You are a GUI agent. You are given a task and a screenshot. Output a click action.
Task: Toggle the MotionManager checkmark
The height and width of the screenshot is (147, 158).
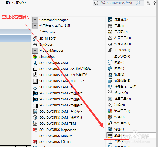tap(35, 50)
